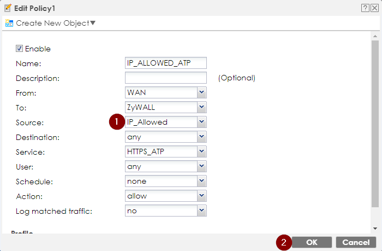Expand the Source address dropdown
Image resolution: width=382 pixels, height=251 pixels.
point(201,122)
